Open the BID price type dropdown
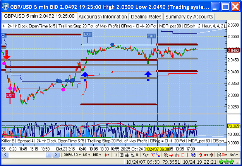This screenshot has height=166, width=242. pyautogui.click(x=97, y=155)
